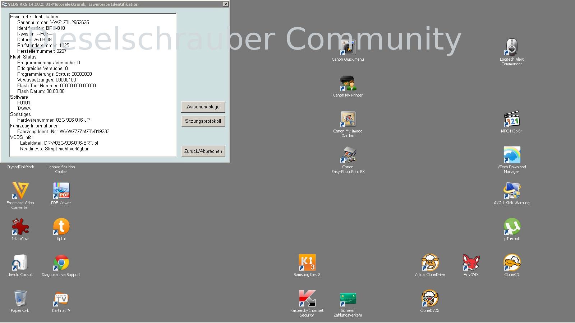
Task: Select Seriennummer VWZ1Z0H2952625 line
Action: [x=53, y=22]
